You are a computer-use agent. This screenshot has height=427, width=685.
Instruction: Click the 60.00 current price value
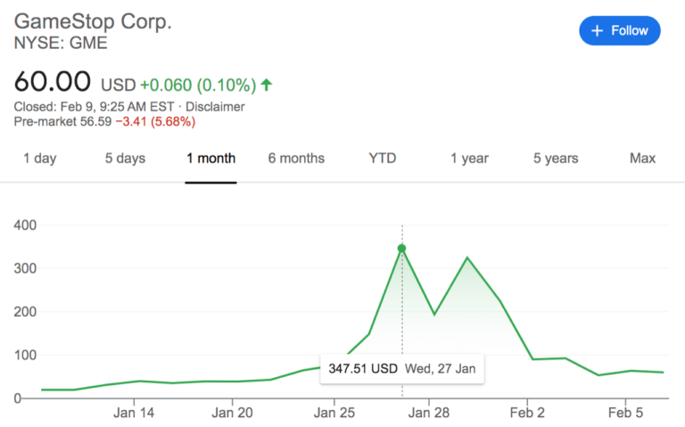pyautogui.click(x=53, y=82)
